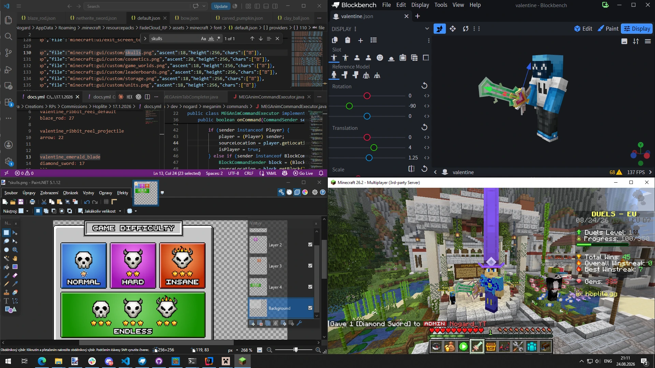Open VS Code Copilot chat dropdown arrow

204,6
